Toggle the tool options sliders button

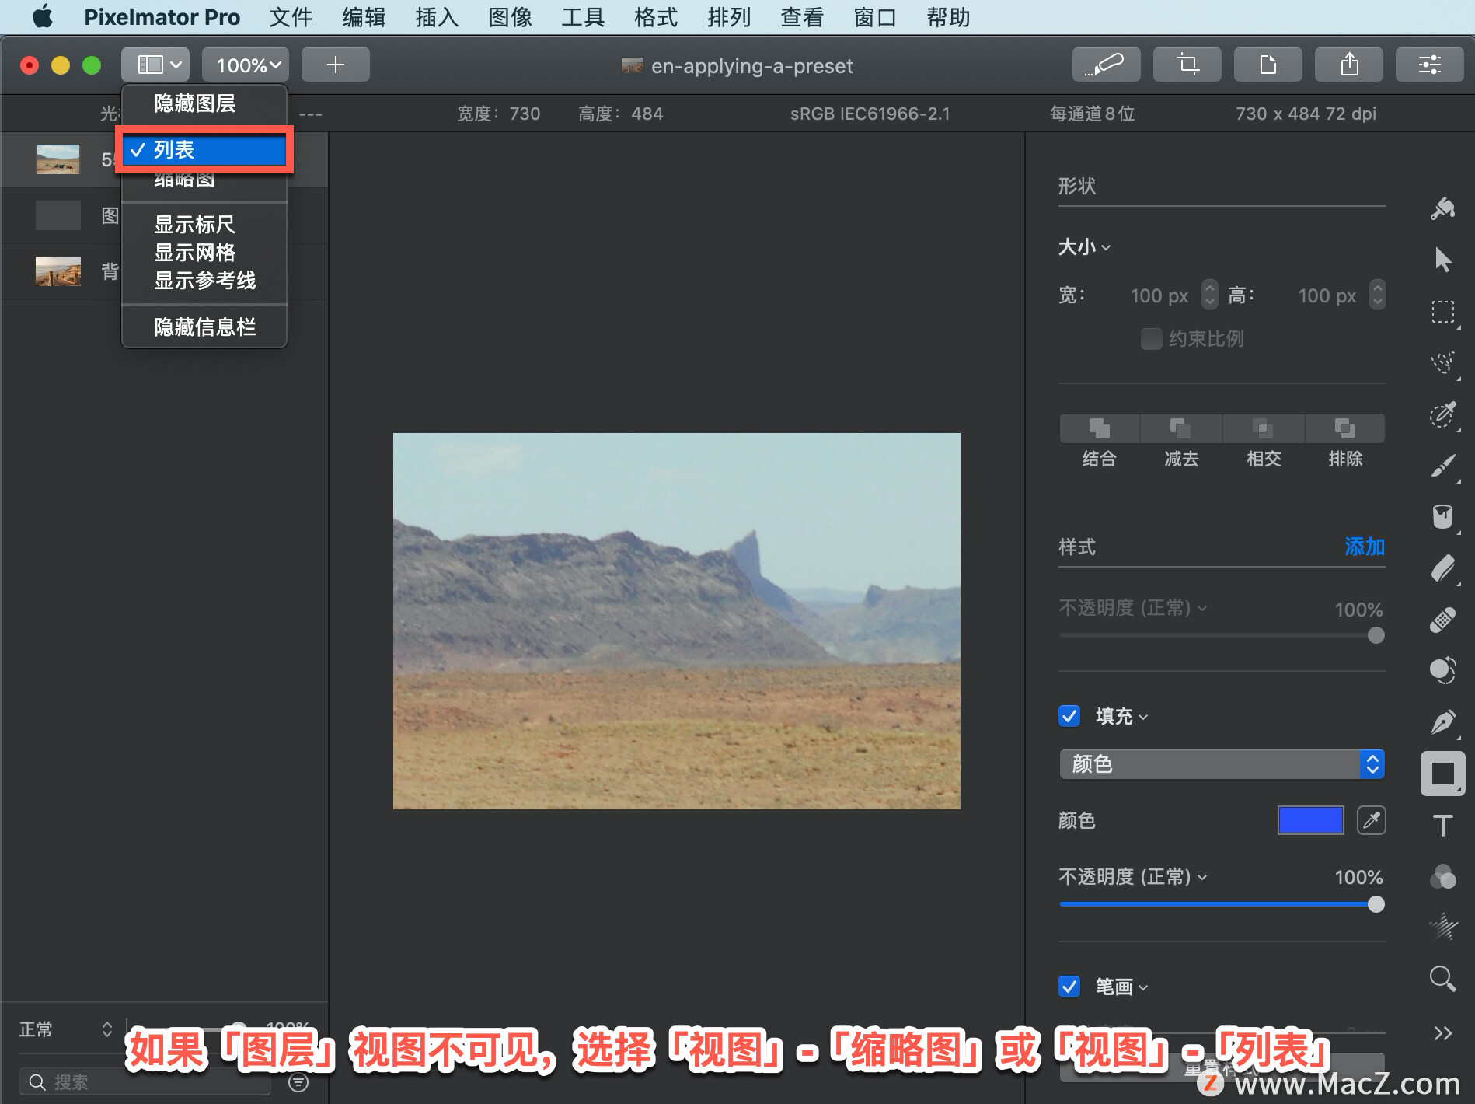pyautogui.click(x=1429, y=65)
